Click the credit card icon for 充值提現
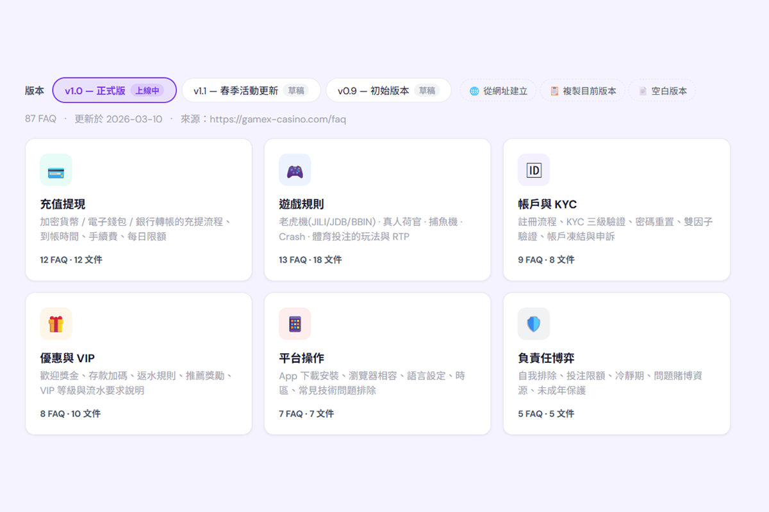769x512 pixels. [x=56, y=170]
